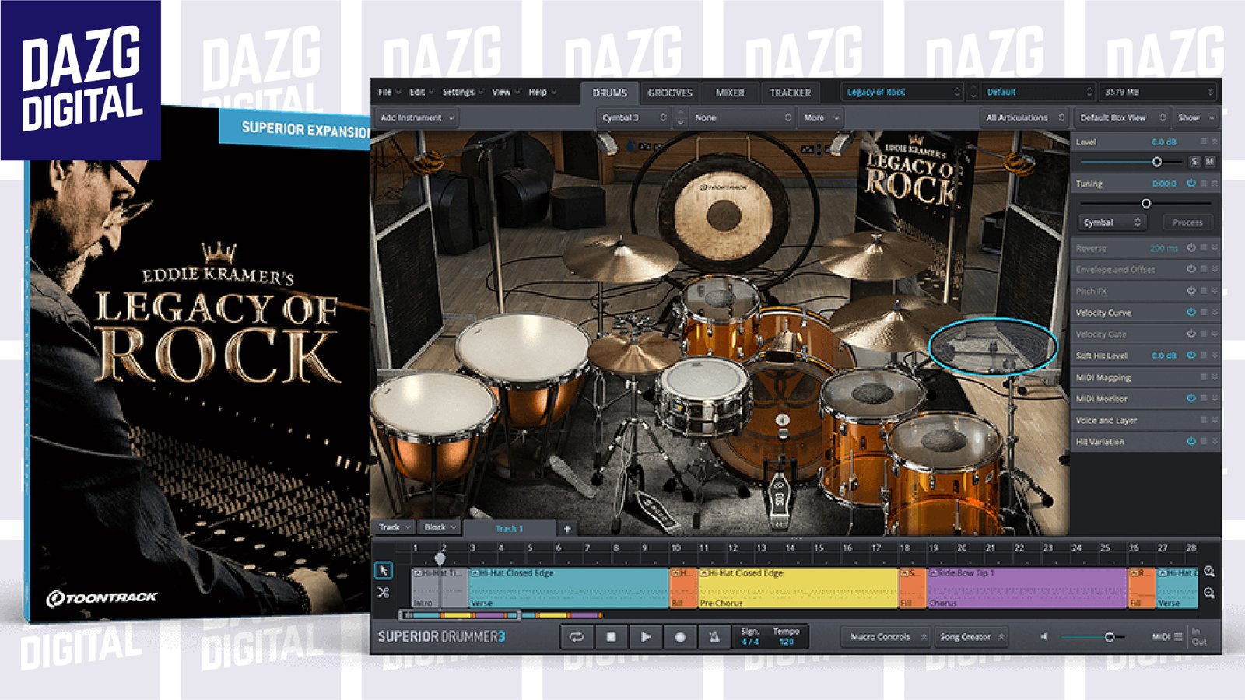Click the Level slider handle
The image size is (1245, 700).
(1156, 162)
